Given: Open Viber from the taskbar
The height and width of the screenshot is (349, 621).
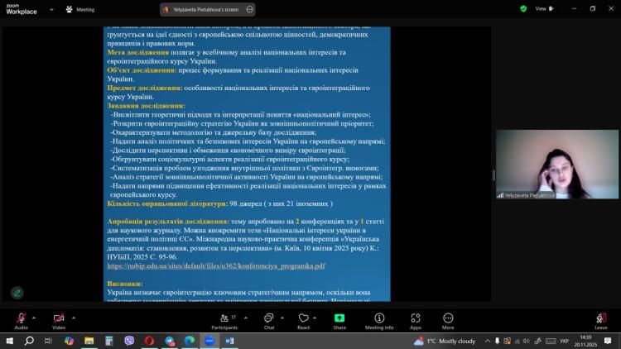Looking at the screenshot, I should 129,341.
